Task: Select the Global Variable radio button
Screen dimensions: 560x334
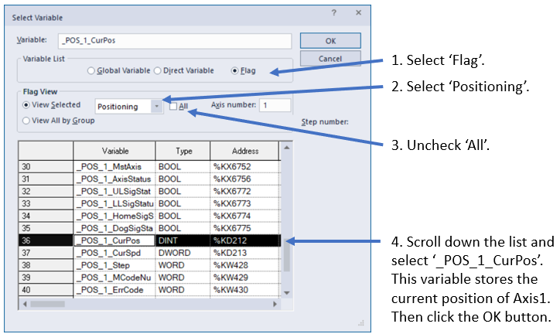Action: coord(91,71)
